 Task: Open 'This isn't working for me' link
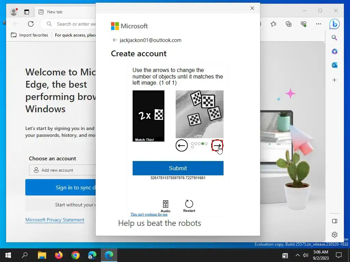point(149,214)
